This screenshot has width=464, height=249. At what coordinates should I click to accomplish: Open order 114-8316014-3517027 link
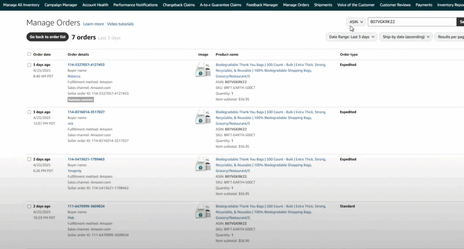pos(86,112)
